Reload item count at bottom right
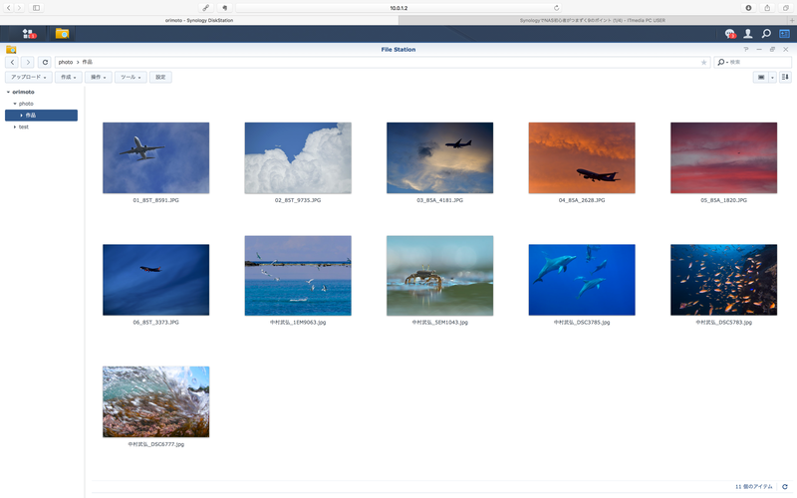797x498 pixels. (785, 487)
